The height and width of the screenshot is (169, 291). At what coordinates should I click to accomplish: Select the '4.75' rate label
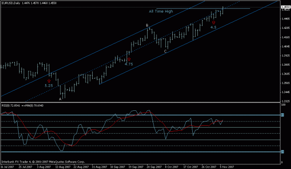click(129, 64)
